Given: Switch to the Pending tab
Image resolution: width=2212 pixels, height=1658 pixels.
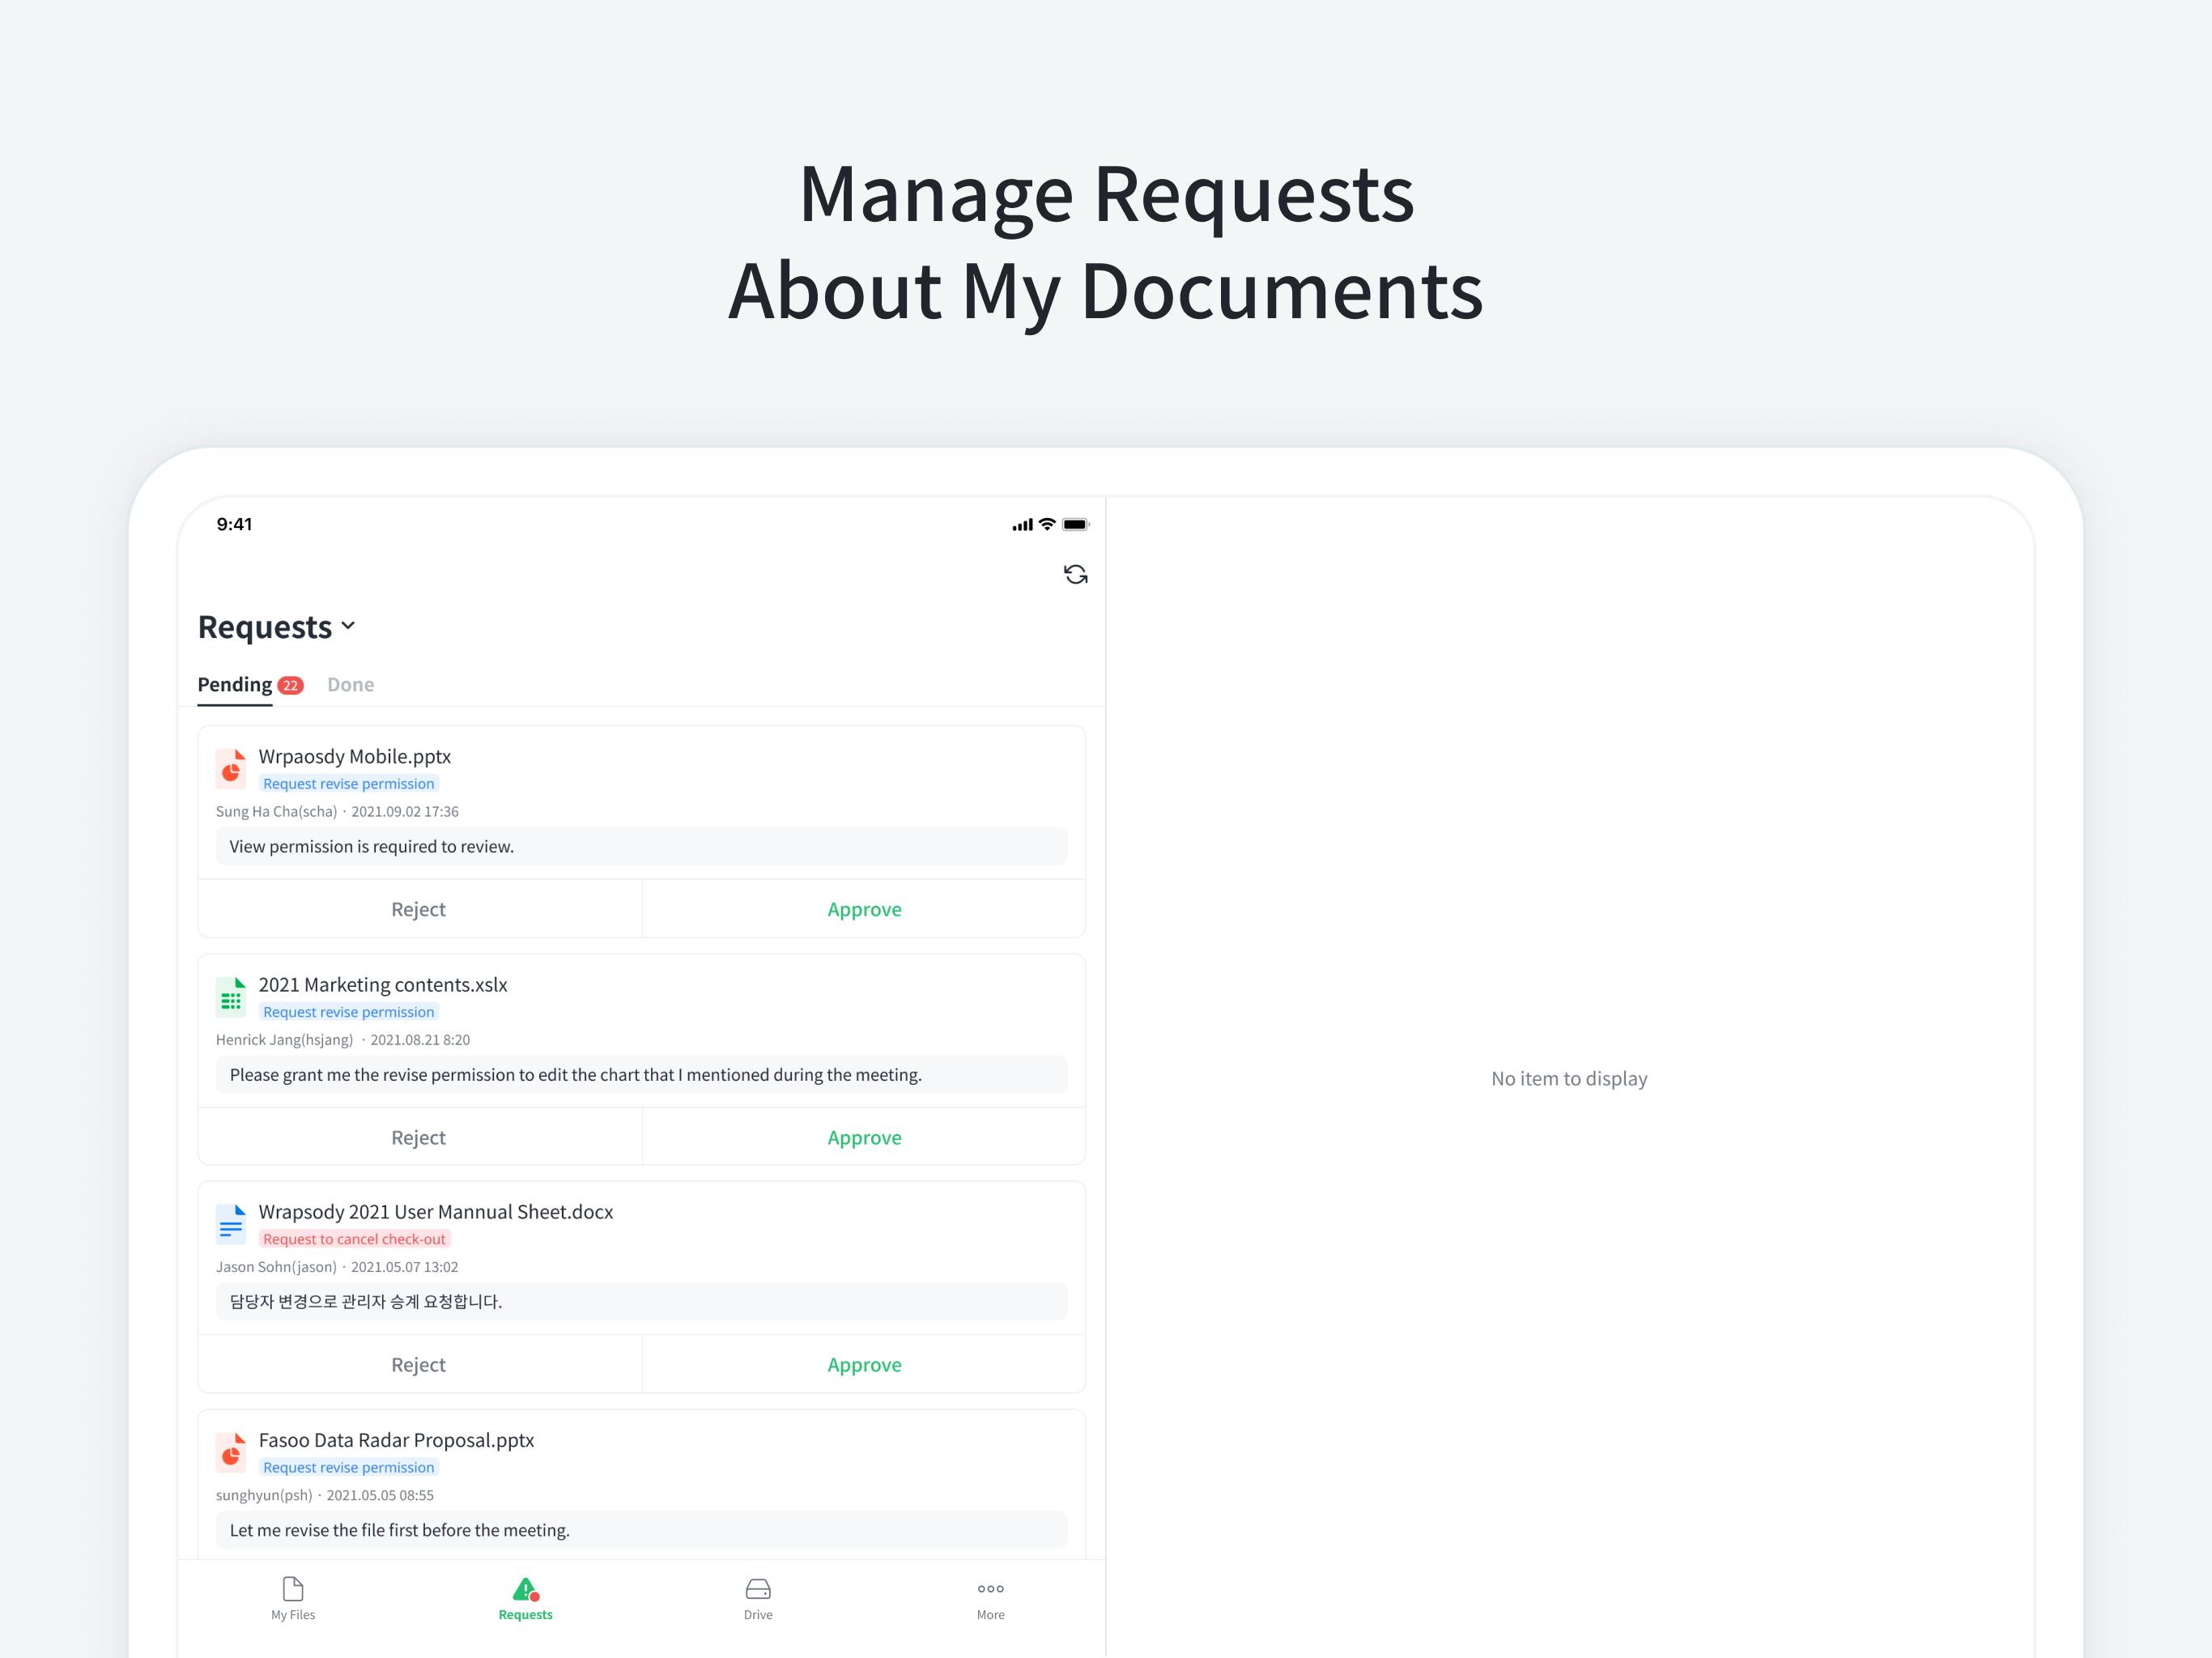Looking at the screenshot, I should click(x=234, y=684).
